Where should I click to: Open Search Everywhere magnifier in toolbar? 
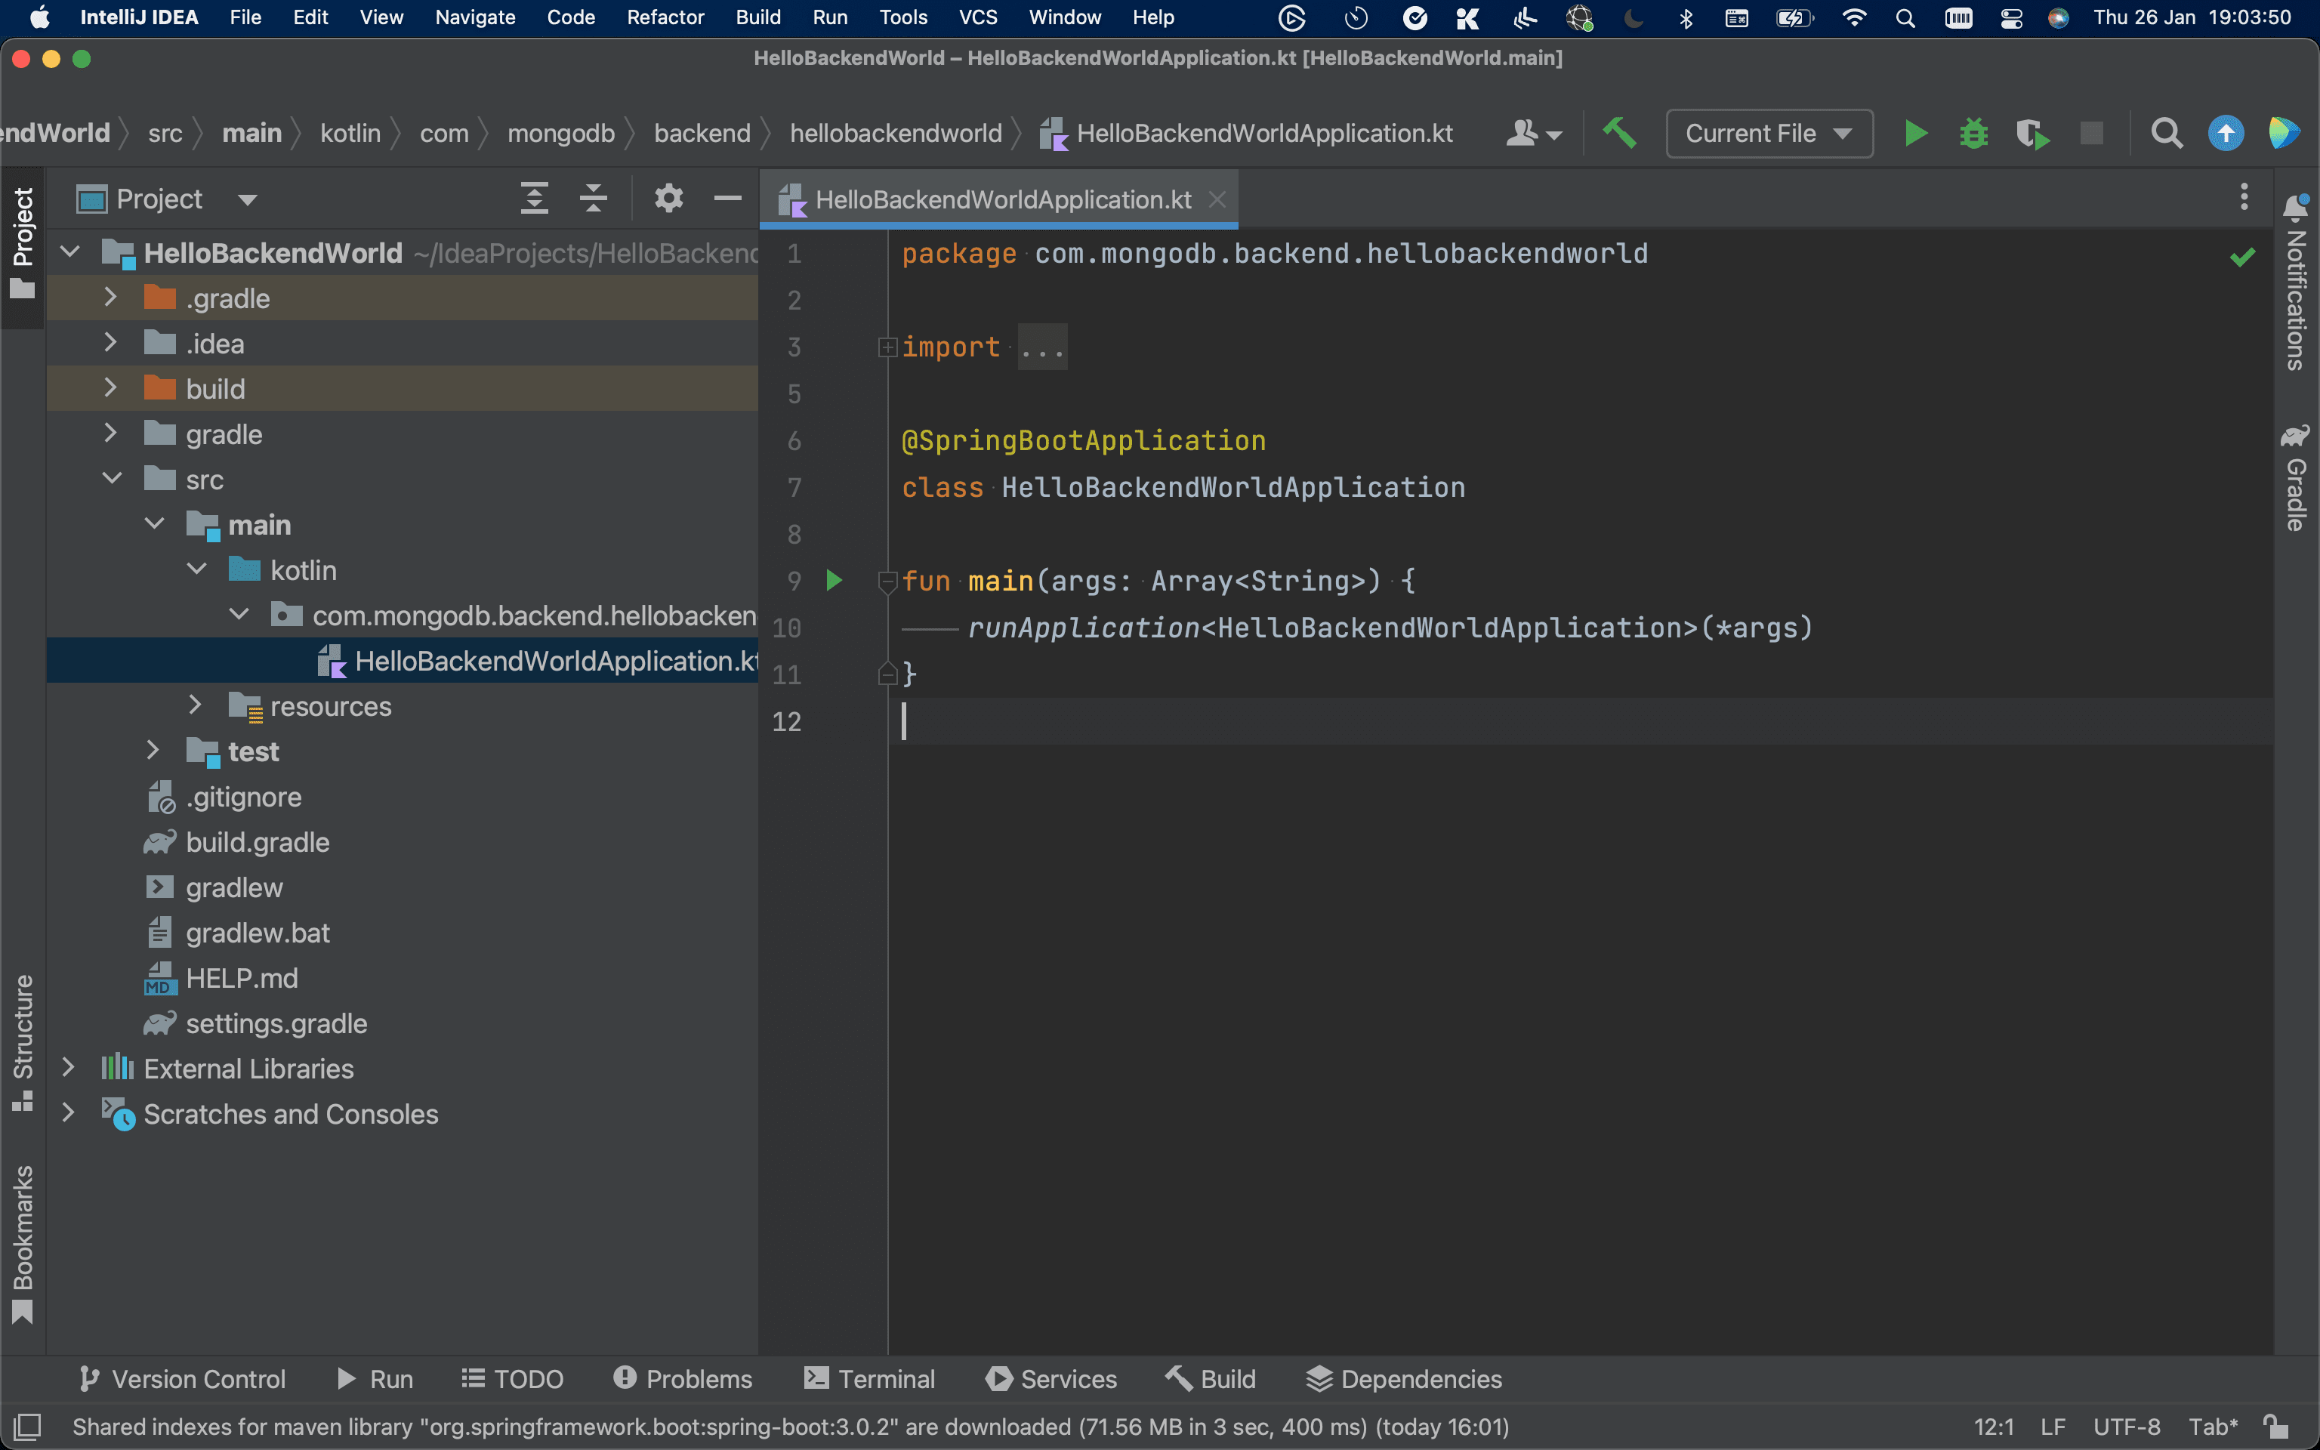(x=2166, y=134)
